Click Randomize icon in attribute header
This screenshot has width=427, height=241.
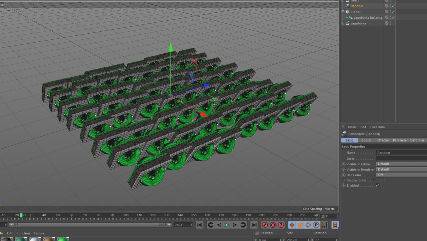pyautogui.click(x=344, y=134)
